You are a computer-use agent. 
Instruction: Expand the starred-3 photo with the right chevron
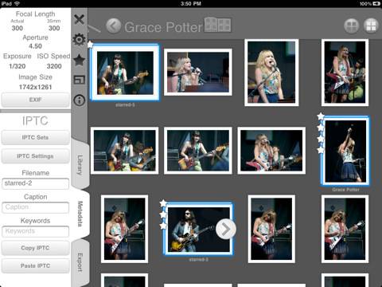[226, 229]
